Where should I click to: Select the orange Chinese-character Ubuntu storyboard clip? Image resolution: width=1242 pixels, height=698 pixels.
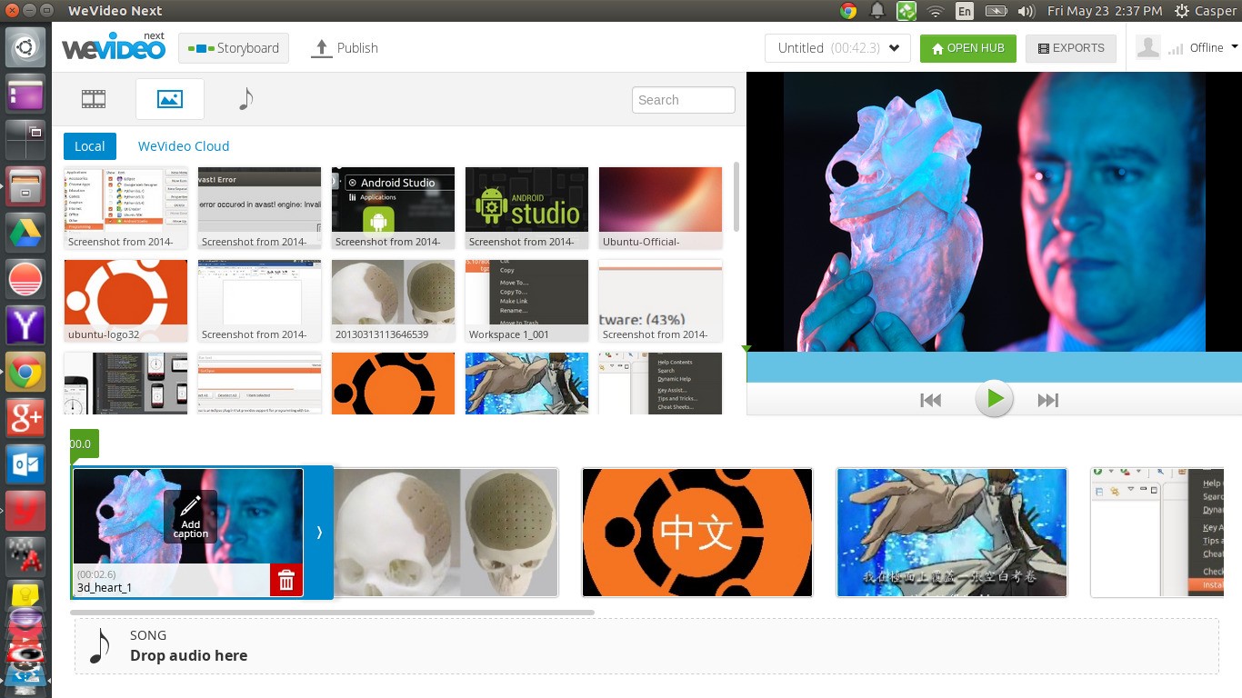tap(697, 533)
